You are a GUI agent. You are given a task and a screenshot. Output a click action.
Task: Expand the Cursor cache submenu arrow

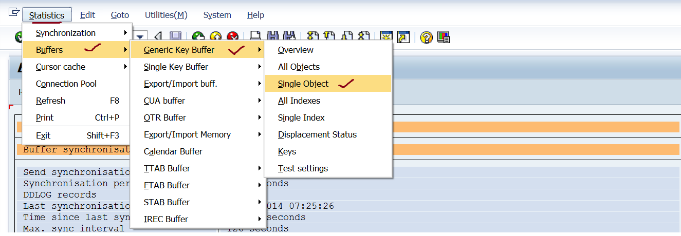(x=125, y=67)
